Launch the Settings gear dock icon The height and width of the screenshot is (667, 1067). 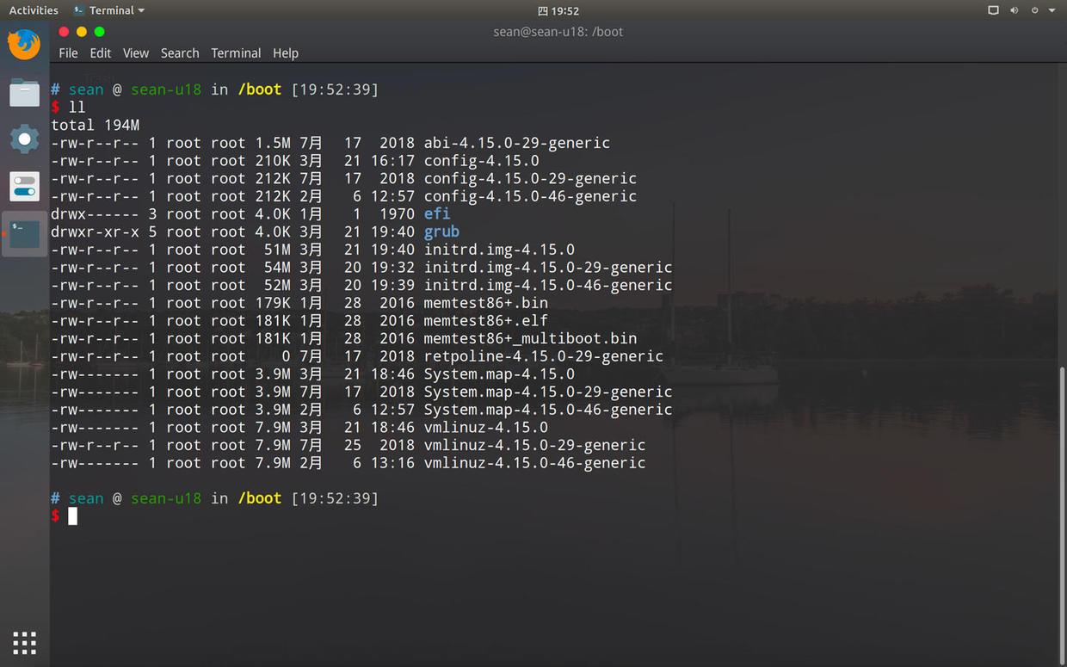(x=24, y=139)
